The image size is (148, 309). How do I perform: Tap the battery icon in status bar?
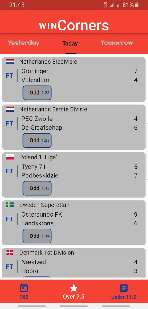click(x=137, y=5)
